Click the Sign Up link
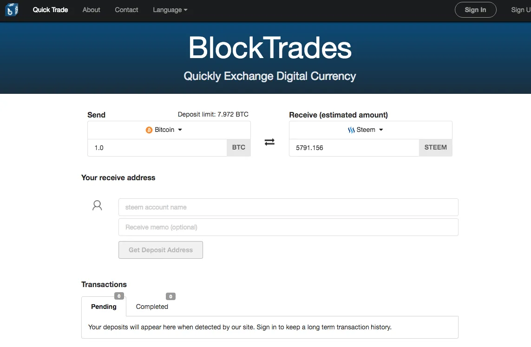 521,10
